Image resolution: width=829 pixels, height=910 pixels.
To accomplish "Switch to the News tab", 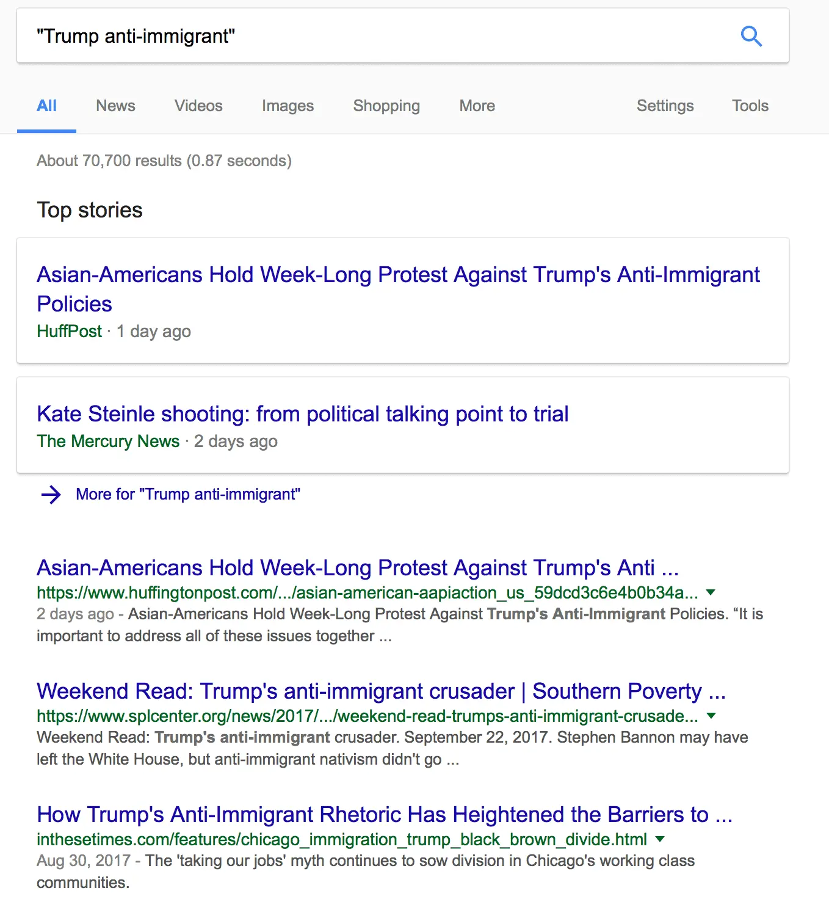I will (x=115, y=106).
